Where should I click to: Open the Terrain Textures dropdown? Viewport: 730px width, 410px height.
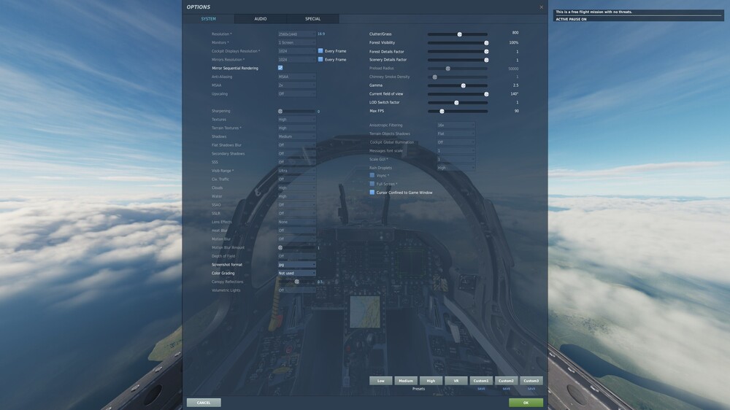click(x=296, y=128)
